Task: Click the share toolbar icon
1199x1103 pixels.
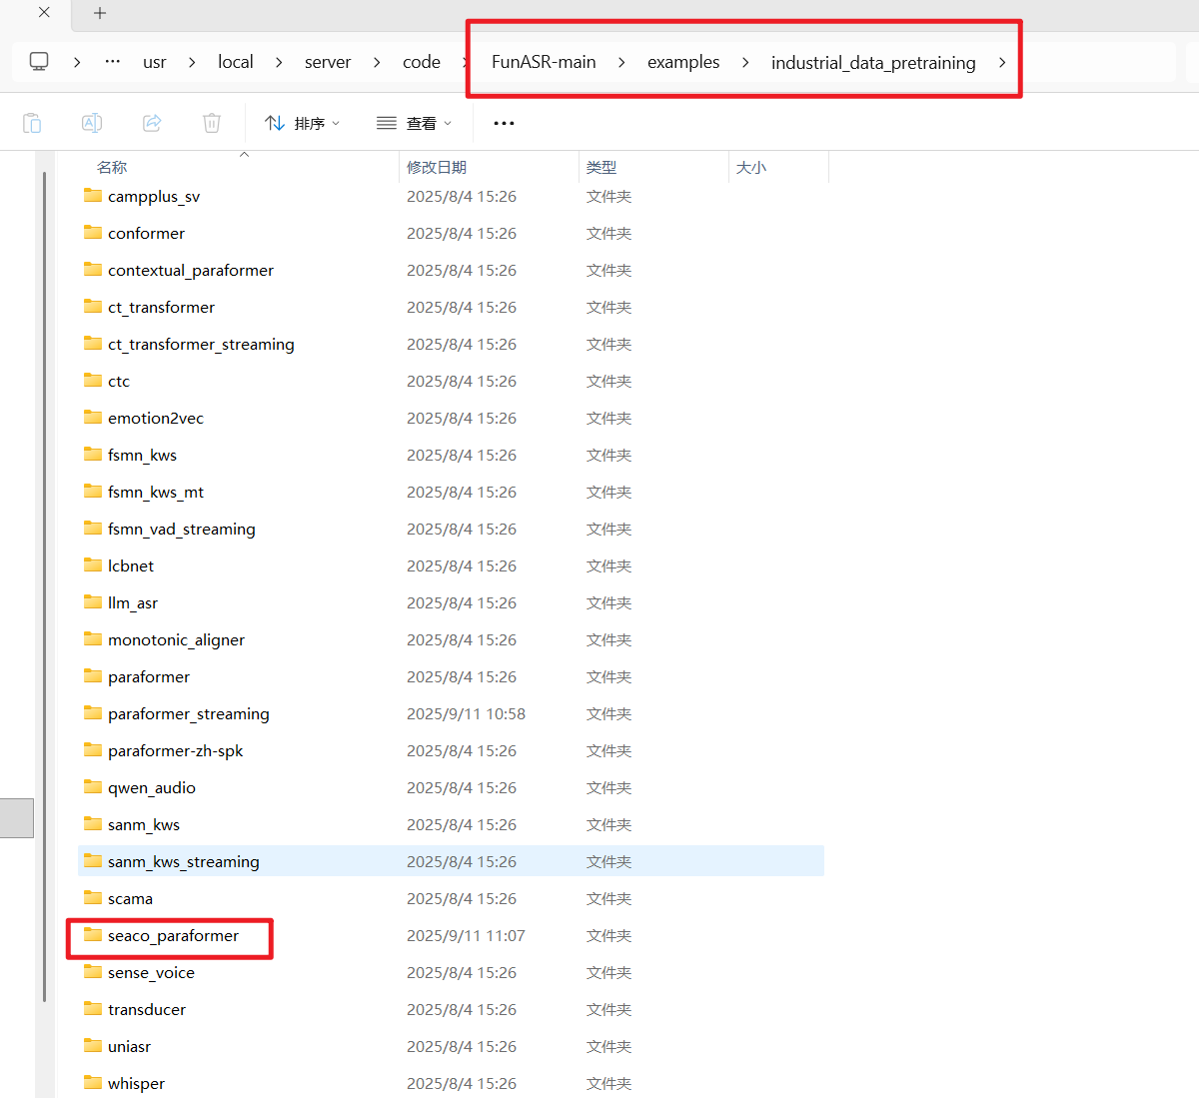Action: tap(152, 123)
